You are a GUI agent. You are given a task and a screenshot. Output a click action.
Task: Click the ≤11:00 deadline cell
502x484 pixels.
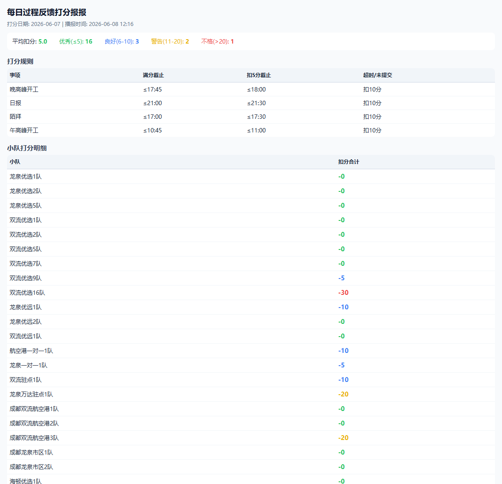click(x=256, y=130)
